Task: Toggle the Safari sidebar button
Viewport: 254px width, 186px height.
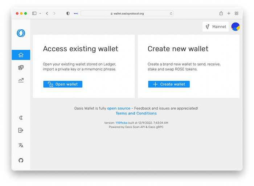Action: [34, 13]
